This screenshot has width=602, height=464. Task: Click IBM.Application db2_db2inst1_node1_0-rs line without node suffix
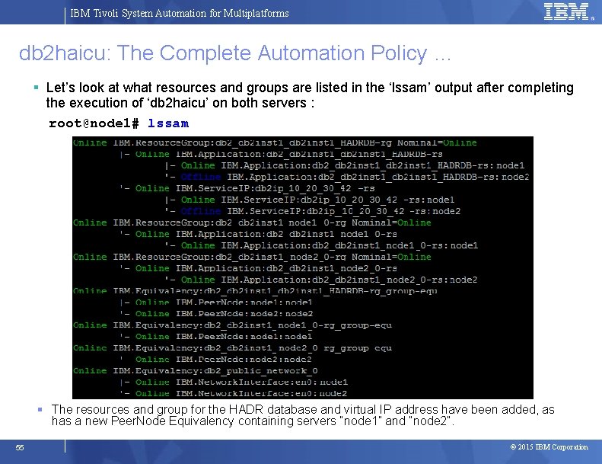258,234
